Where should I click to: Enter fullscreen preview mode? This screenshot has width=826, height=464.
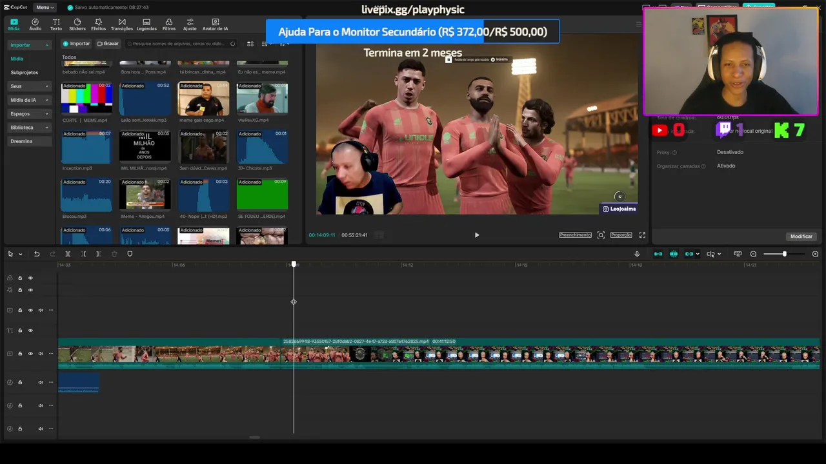tap(642, 235)
